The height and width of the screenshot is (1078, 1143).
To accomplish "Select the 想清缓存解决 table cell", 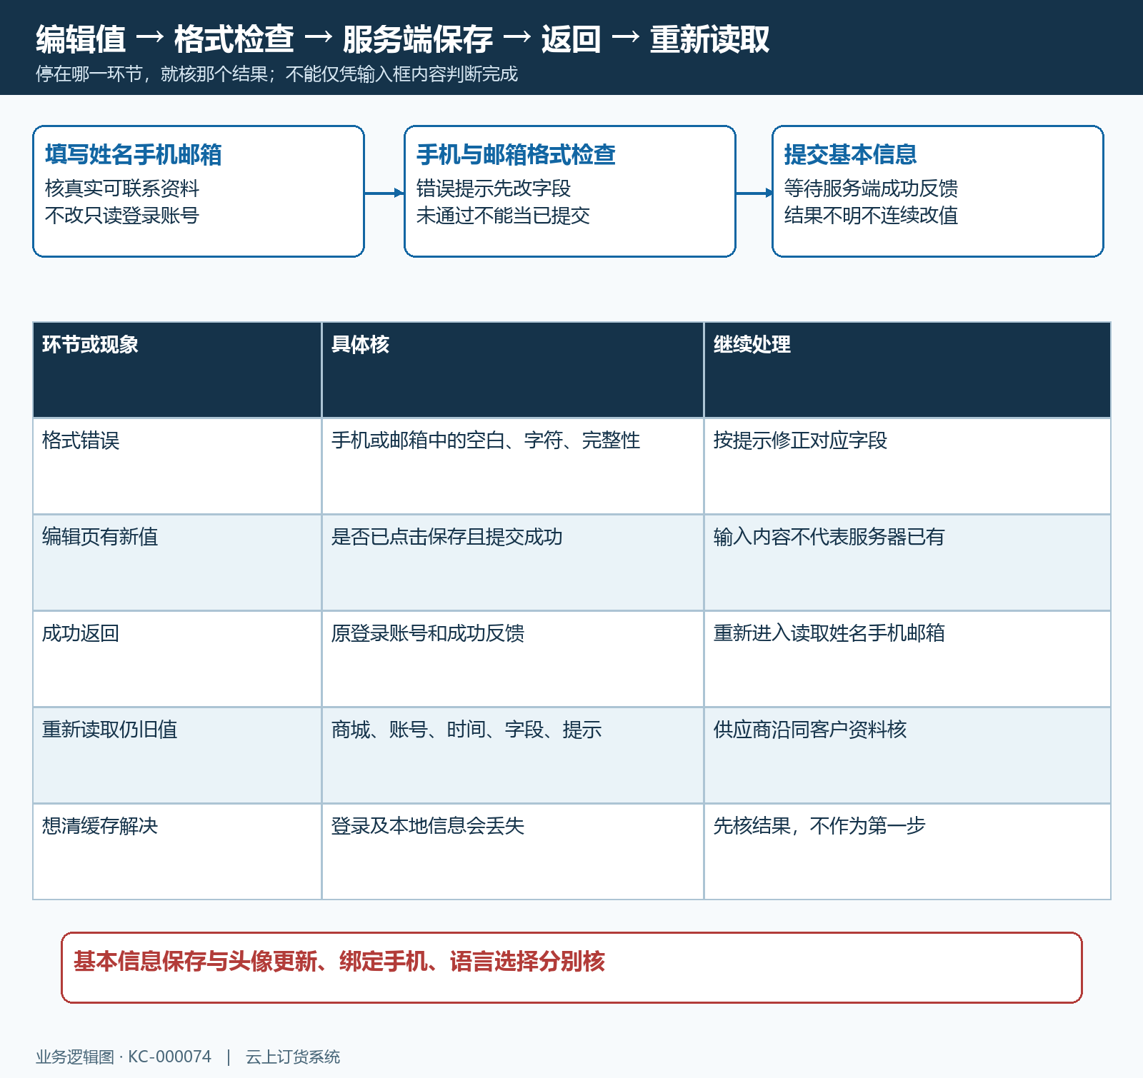I will tap(177, 852).
